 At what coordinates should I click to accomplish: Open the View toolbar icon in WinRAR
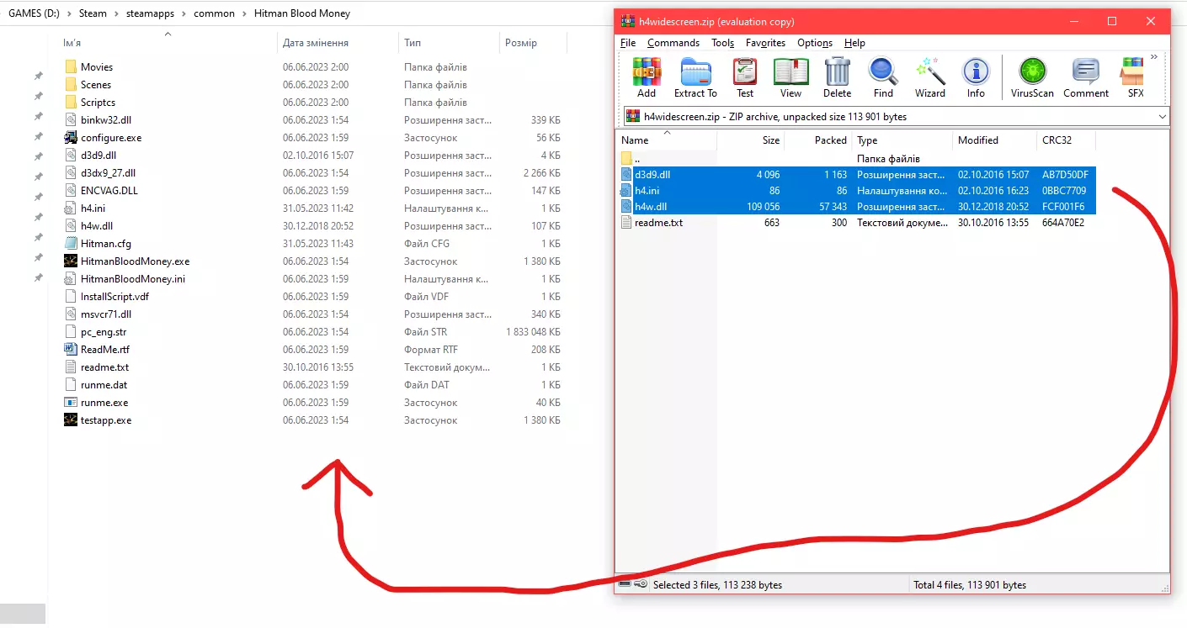[790, 78]
